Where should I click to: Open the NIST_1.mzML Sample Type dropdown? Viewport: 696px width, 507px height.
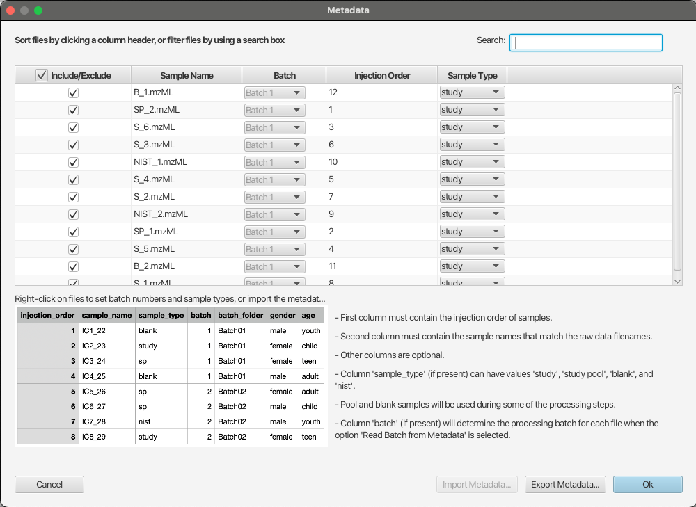tap(473, 162)
